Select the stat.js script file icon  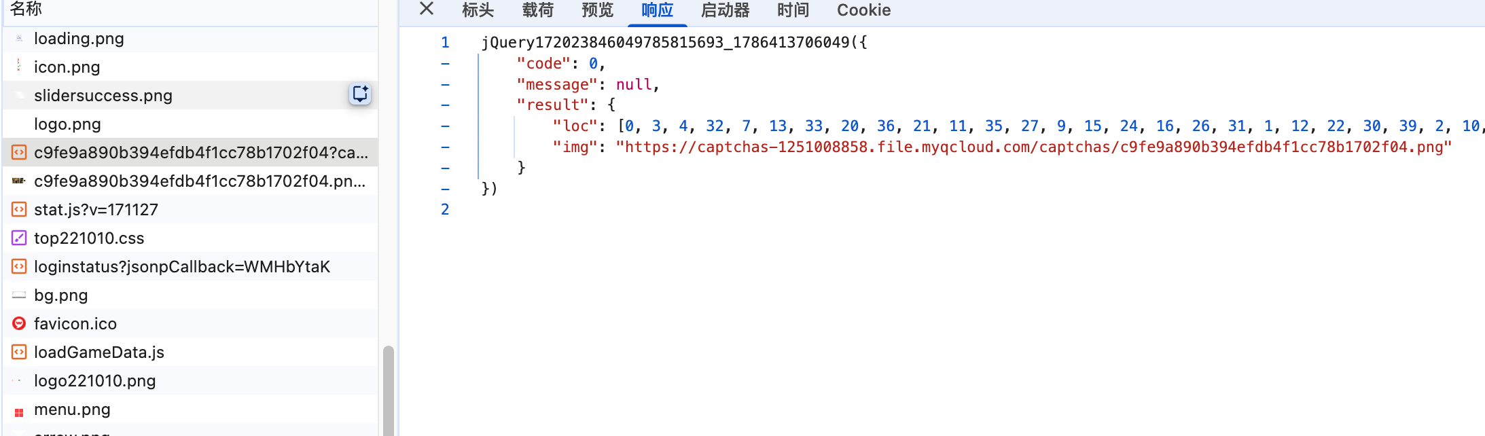(19, 209)
